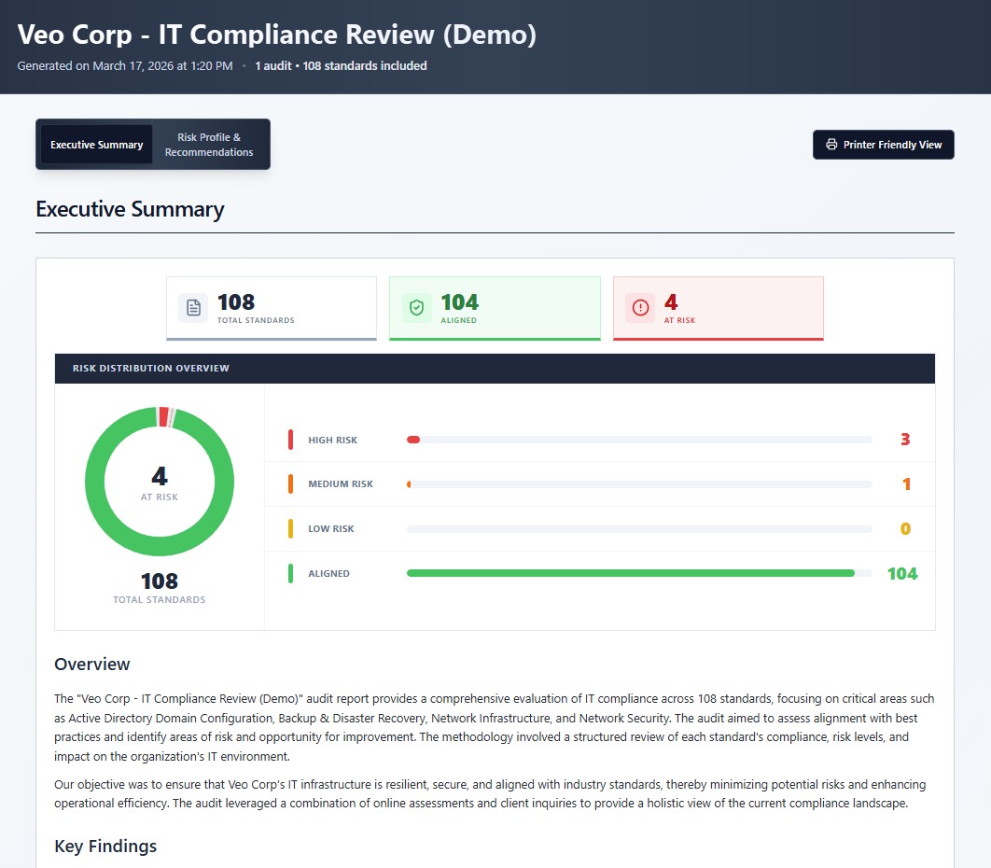The width and height of the screenshot is (991, 868).
Task: Click the Medium Risk count 1
Action: tap(906, 484)
